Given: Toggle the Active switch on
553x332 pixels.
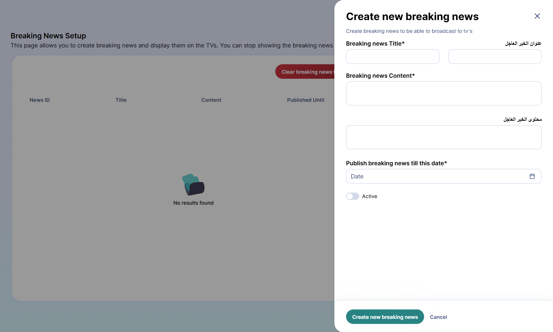Looking at the screenshot, I should coord(353,196).
